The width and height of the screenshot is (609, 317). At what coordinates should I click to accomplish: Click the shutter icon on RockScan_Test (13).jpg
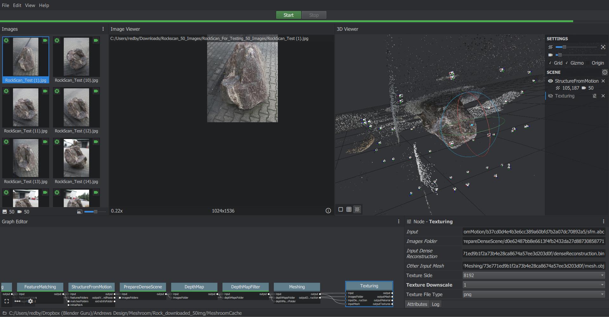point(6,142)
